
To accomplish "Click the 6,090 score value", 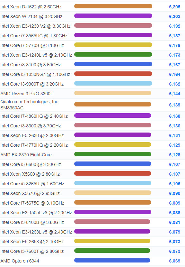I will click(x=175, y=193).
